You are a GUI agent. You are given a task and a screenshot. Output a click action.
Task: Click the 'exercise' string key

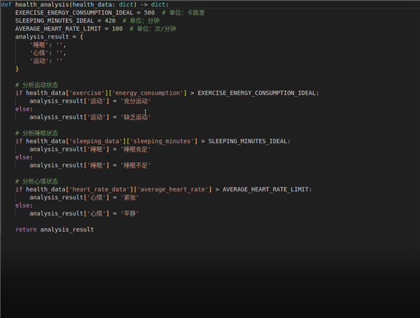tap(87, 93)
